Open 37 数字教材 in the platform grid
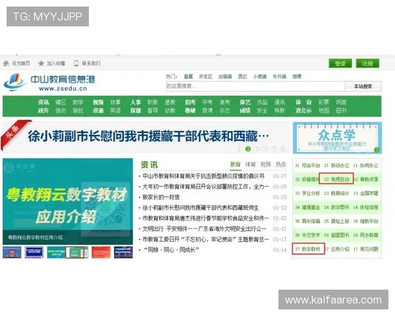The width and height of the screenshot is (395, 316). [x=307, y=249]
